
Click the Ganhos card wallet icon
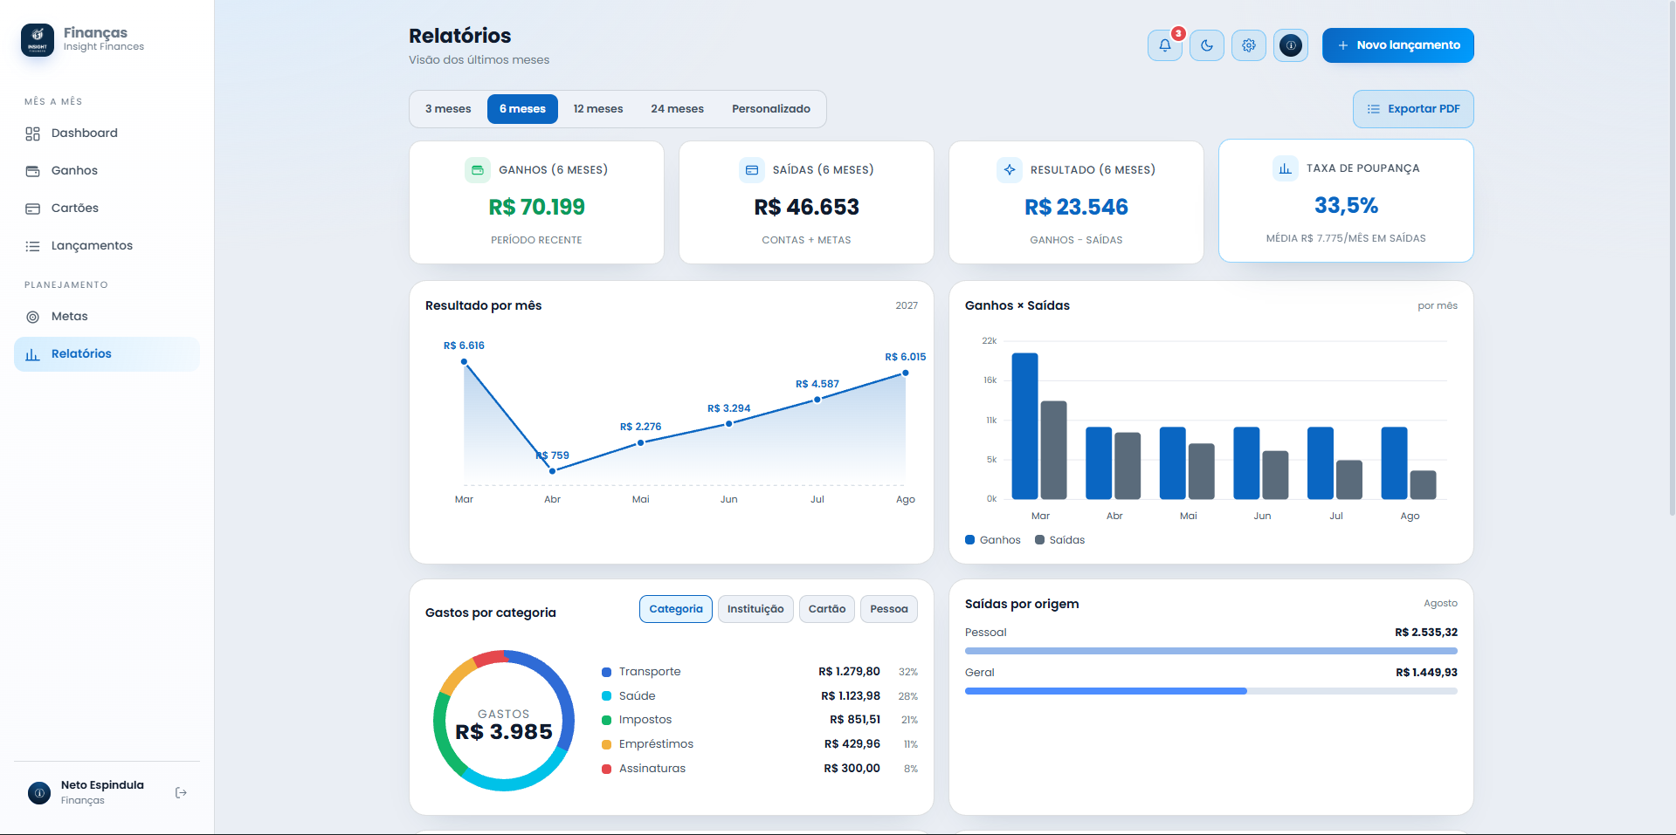477,170
